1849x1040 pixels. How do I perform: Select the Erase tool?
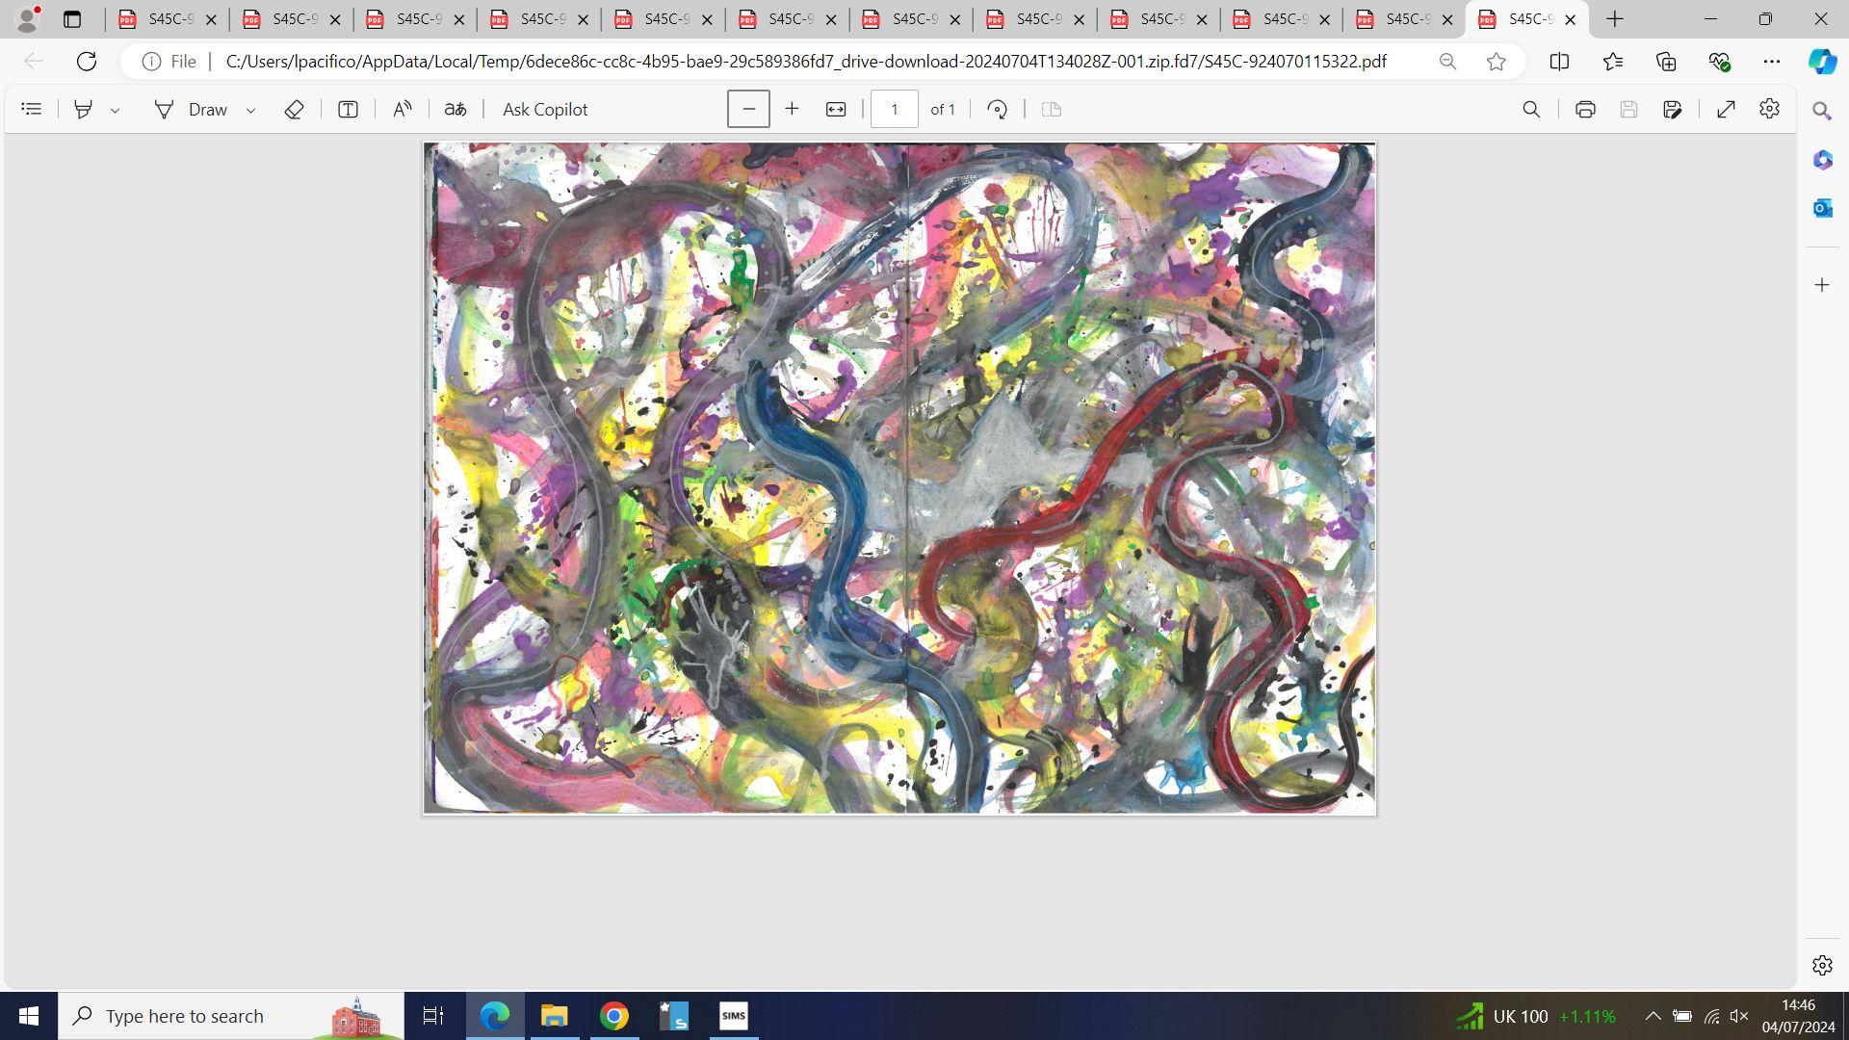coord(294,110)
